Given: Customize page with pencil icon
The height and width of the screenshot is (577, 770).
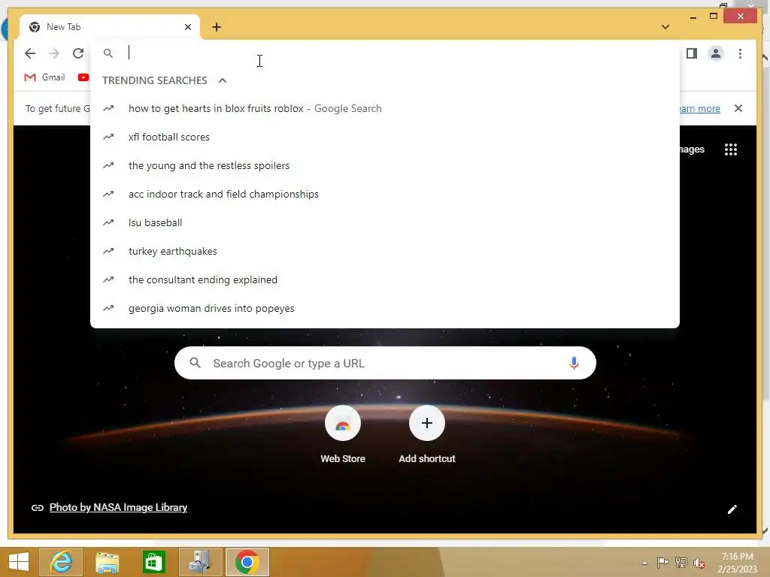Looking at the screenshot, I should pos(732,509).
